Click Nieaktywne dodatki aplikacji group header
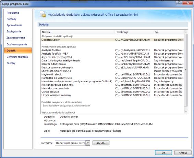This screenshot has height=158, width=194. 59,47
